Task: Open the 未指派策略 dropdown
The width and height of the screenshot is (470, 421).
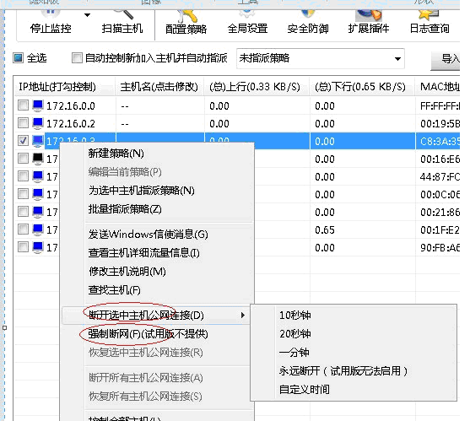Action: coord(321,58)
